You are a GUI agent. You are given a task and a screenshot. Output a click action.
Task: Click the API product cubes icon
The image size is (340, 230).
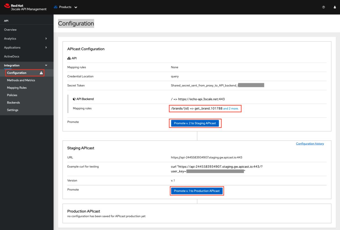[x=69, y=58]
